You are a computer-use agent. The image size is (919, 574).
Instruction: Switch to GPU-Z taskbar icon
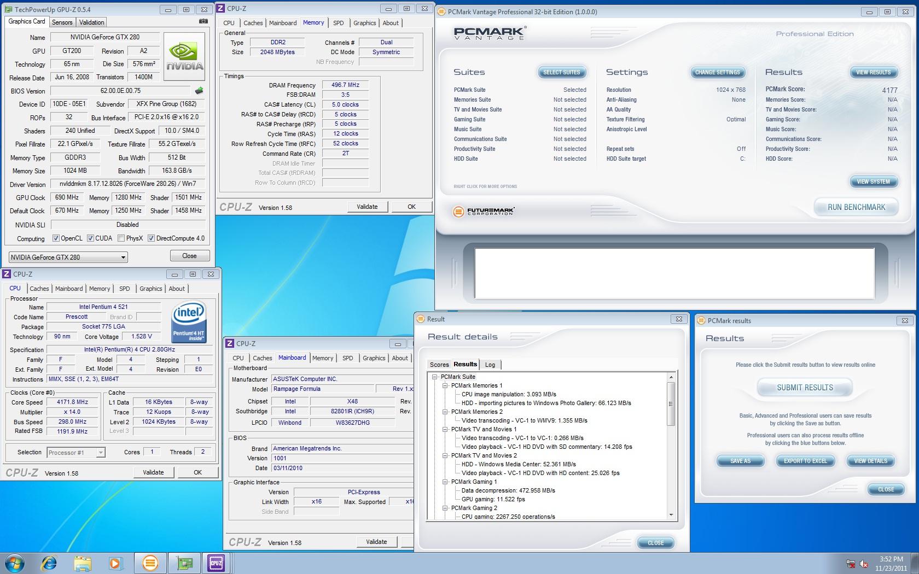pos(184,563)
